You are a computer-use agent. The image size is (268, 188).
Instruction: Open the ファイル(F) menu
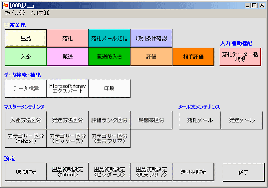(15, 13)
